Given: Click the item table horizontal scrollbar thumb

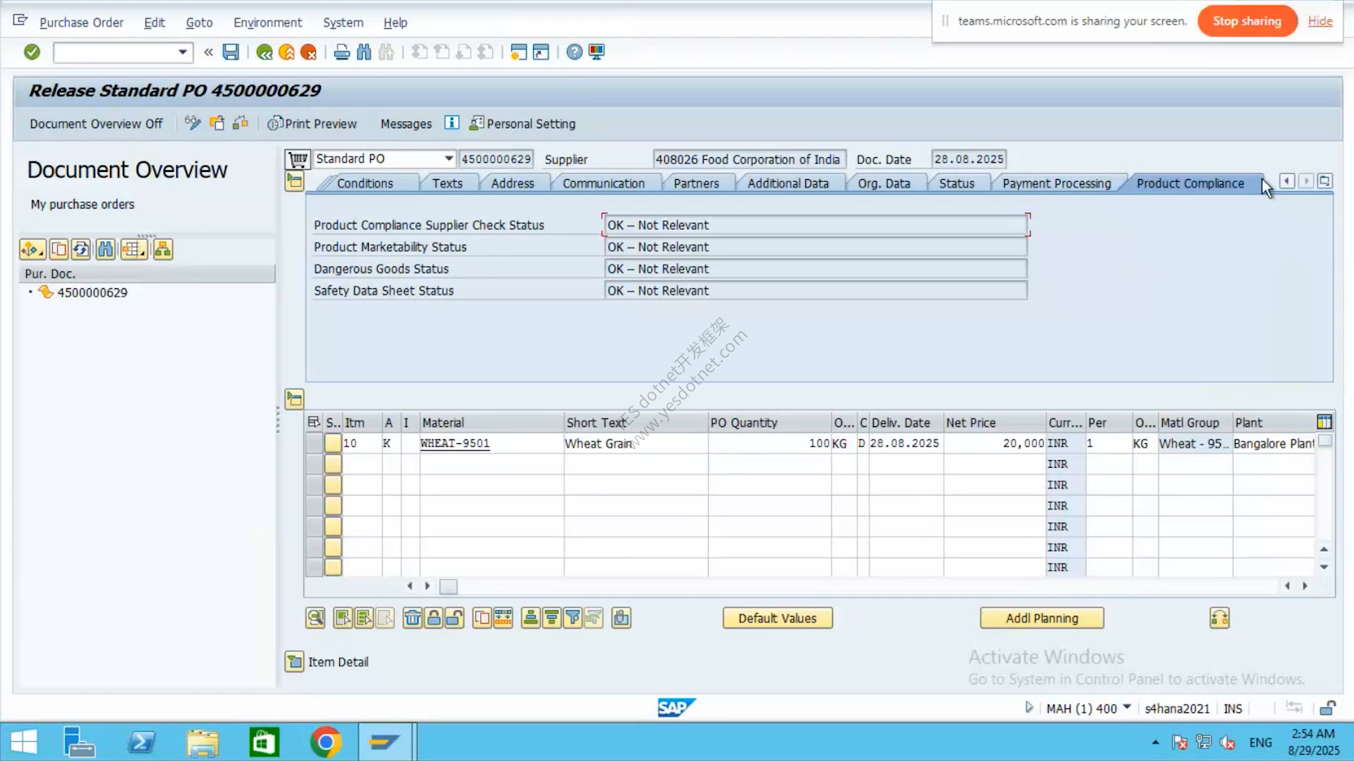Looking at the screenshot, I should tap(449, 586).
